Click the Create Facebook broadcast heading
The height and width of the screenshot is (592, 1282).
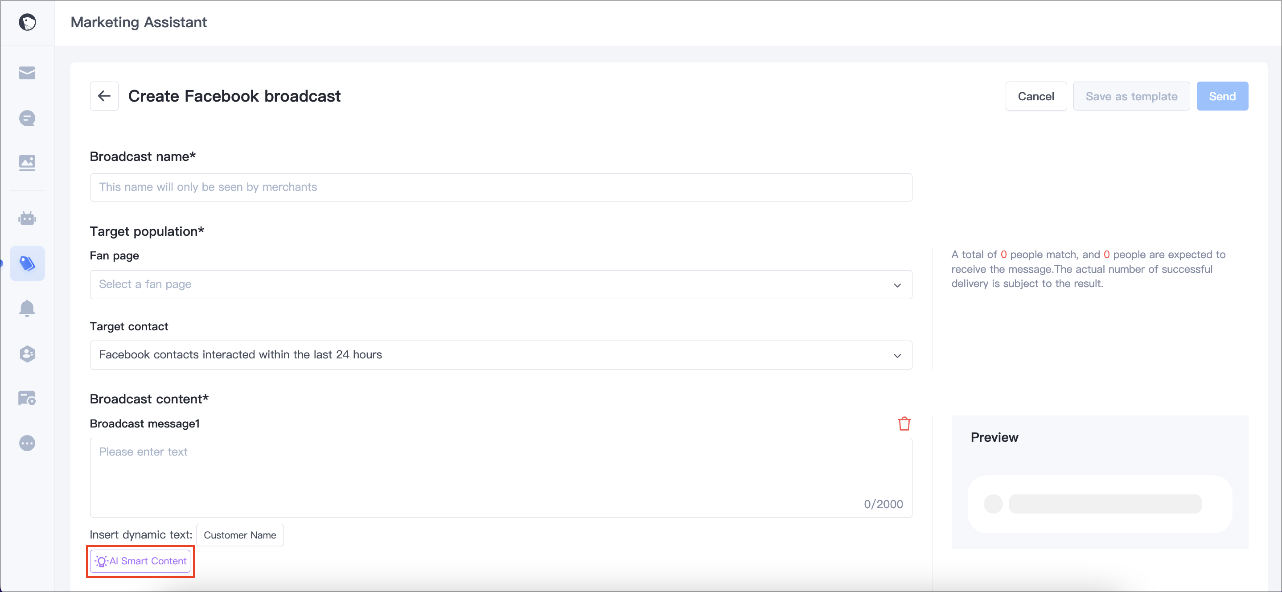pyautogui.click(x=234, y=96)
